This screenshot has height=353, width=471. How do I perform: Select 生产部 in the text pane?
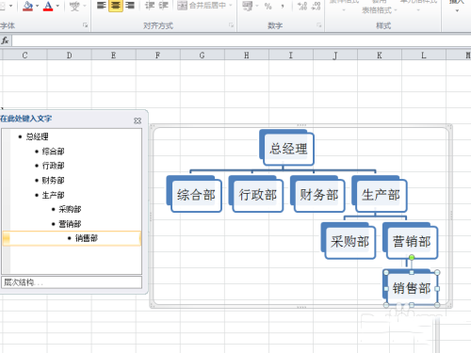pos(53,195)
